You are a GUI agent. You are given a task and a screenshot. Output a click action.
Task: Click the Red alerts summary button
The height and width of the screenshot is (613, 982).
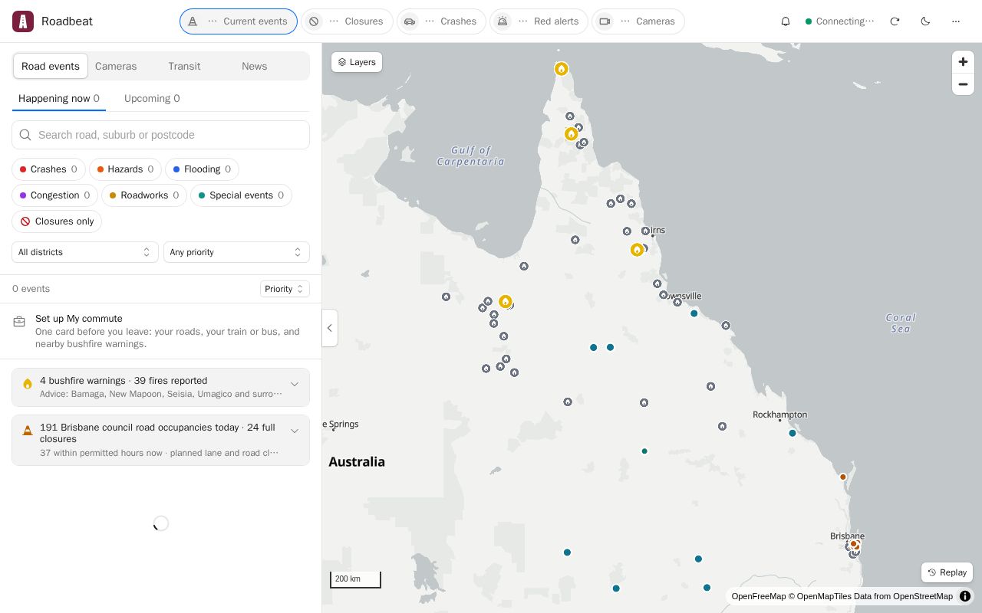pyautogui.click(x=539, y=21)
